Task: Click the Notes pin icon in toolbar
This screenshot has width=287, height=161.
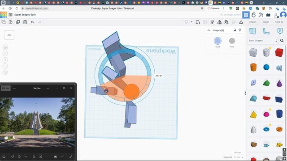Action: (x=187, y=22)
